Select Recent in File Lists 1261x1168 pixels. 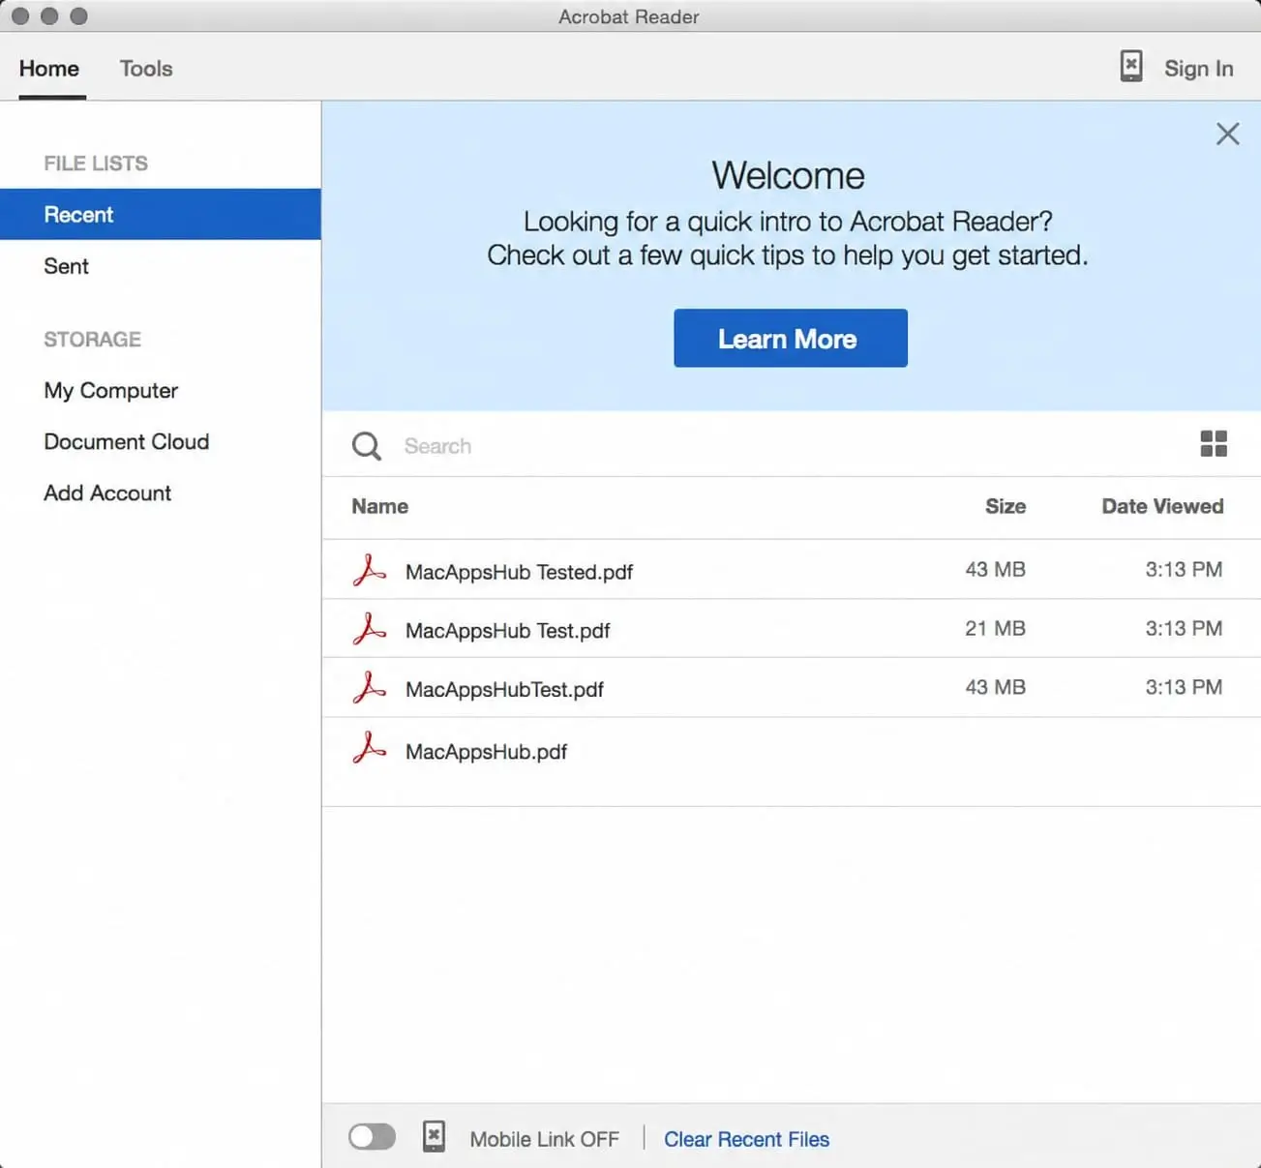click(x=161, y=214)
